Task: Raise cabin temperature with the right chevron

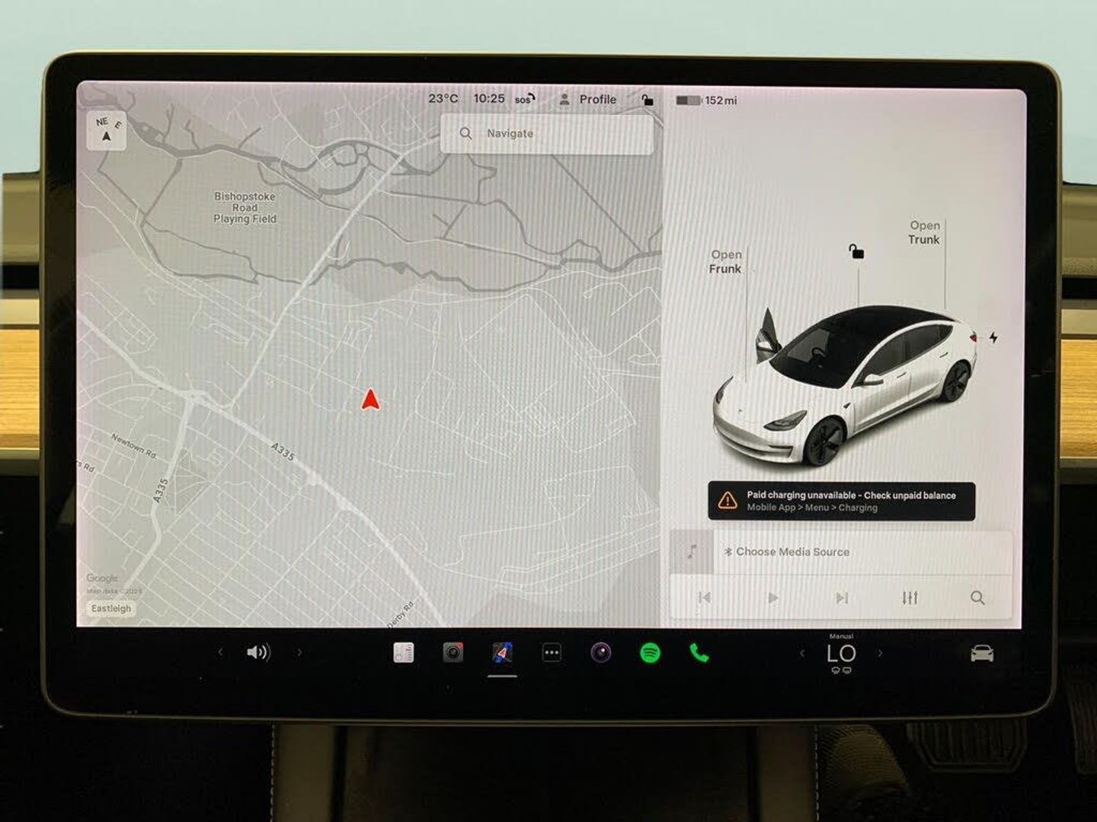Action: tap(881, 653)
